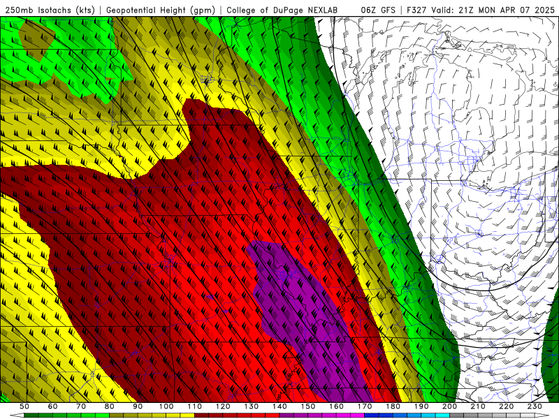Click the 130 scale number
The image size is (559, 419).
[x=252, y=406]
